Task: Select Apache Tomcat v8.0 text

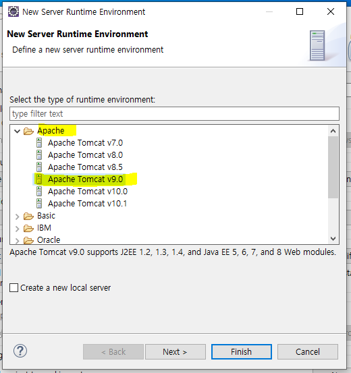Action: click(85, 155)
